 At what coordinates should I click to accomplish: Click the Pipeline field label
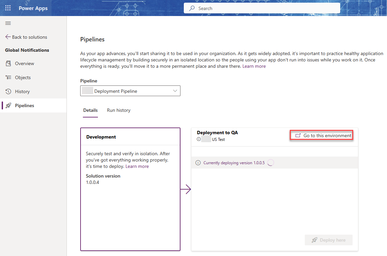89,81
